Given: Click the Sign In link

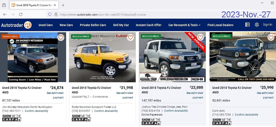Looking at the screenshot, I should [268, 25].
